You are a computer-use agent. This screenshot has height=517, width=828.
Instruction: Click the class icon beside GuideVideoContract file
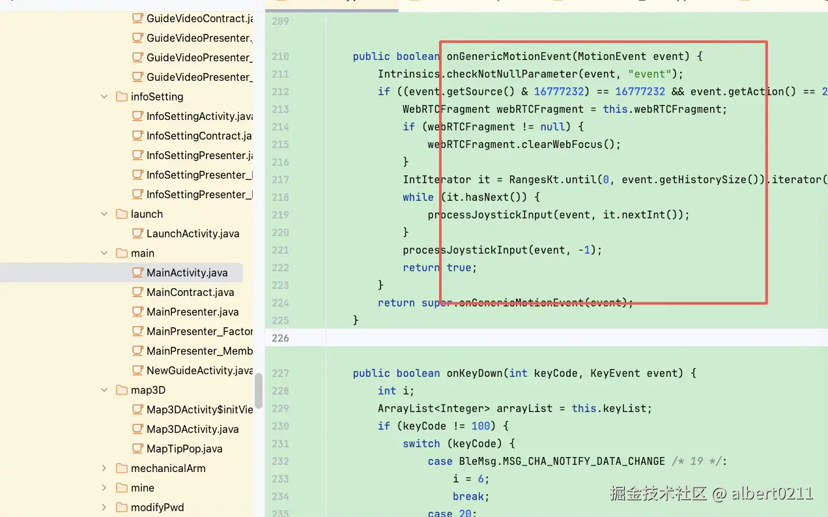(137, 18)
